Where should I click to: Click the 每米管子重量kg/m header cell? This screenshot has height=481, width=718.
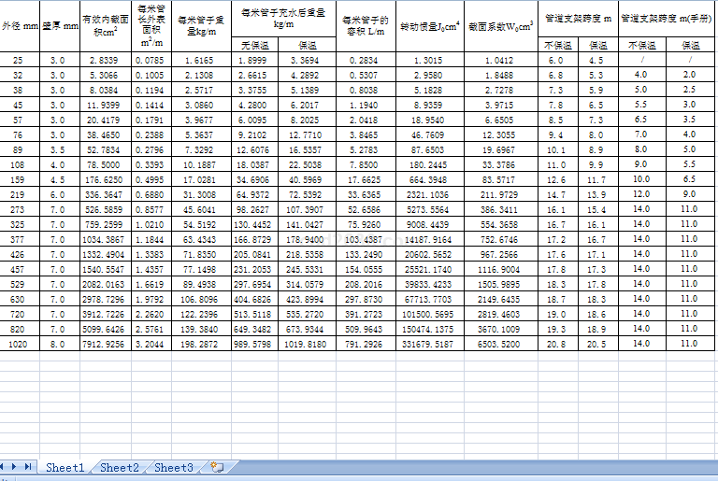[x=200, y=25]
